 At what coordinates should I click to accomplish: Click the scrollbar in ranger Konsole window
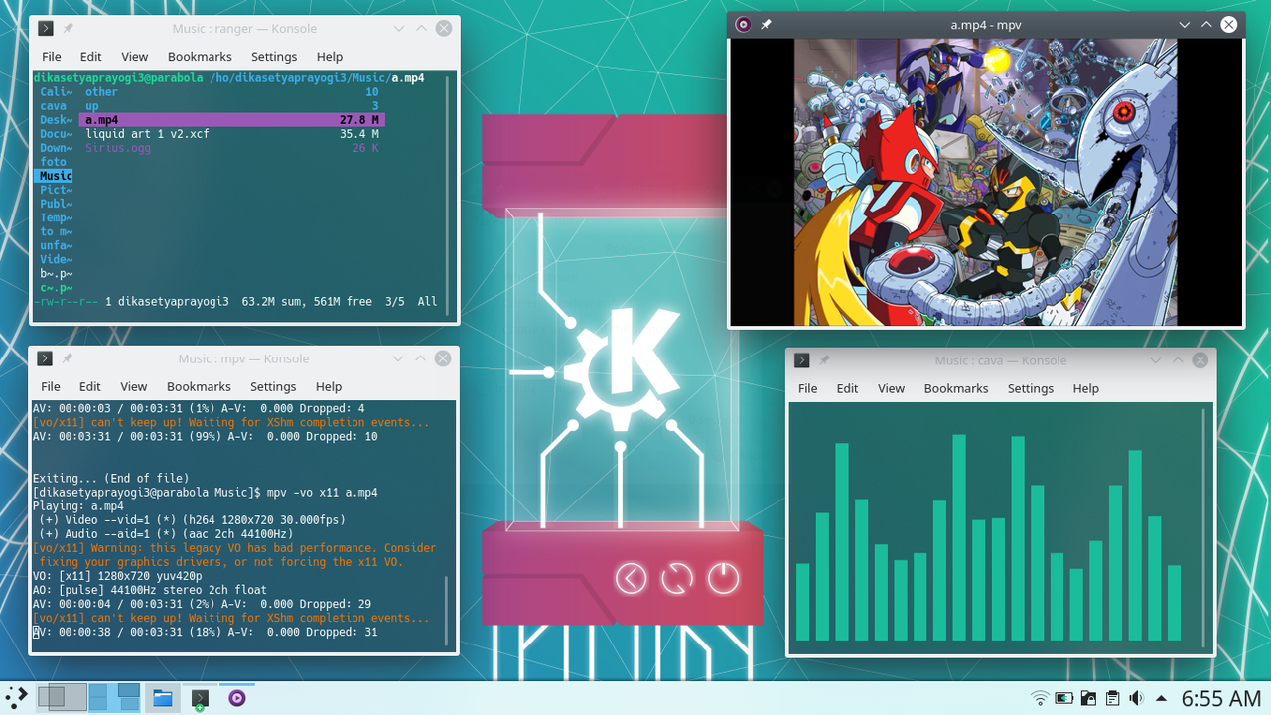tap(448, 194)
